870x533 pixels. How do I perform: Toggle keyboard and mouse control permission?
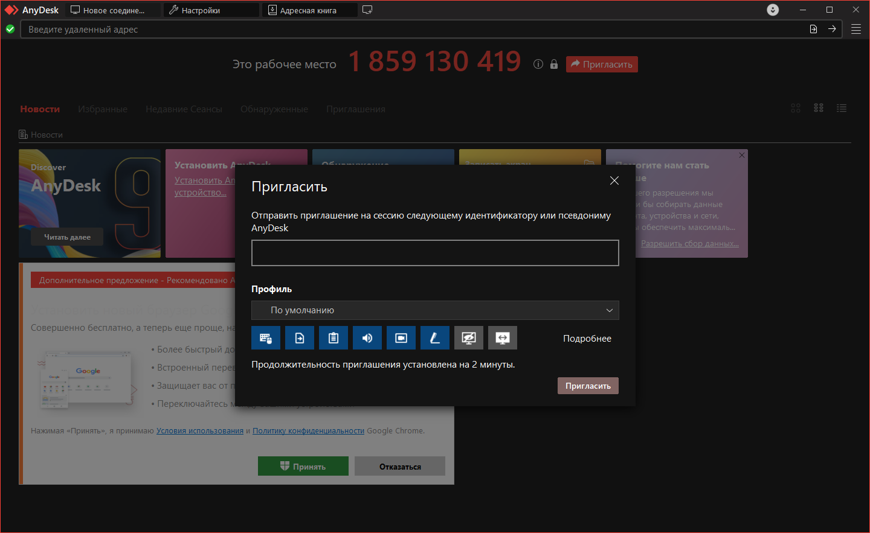pos(266,338)
